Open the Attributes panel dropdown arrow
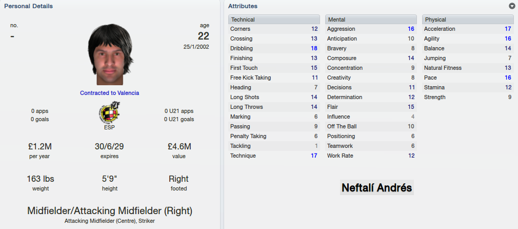This screenshot has height=229, width=518. (x=512, y=6)
